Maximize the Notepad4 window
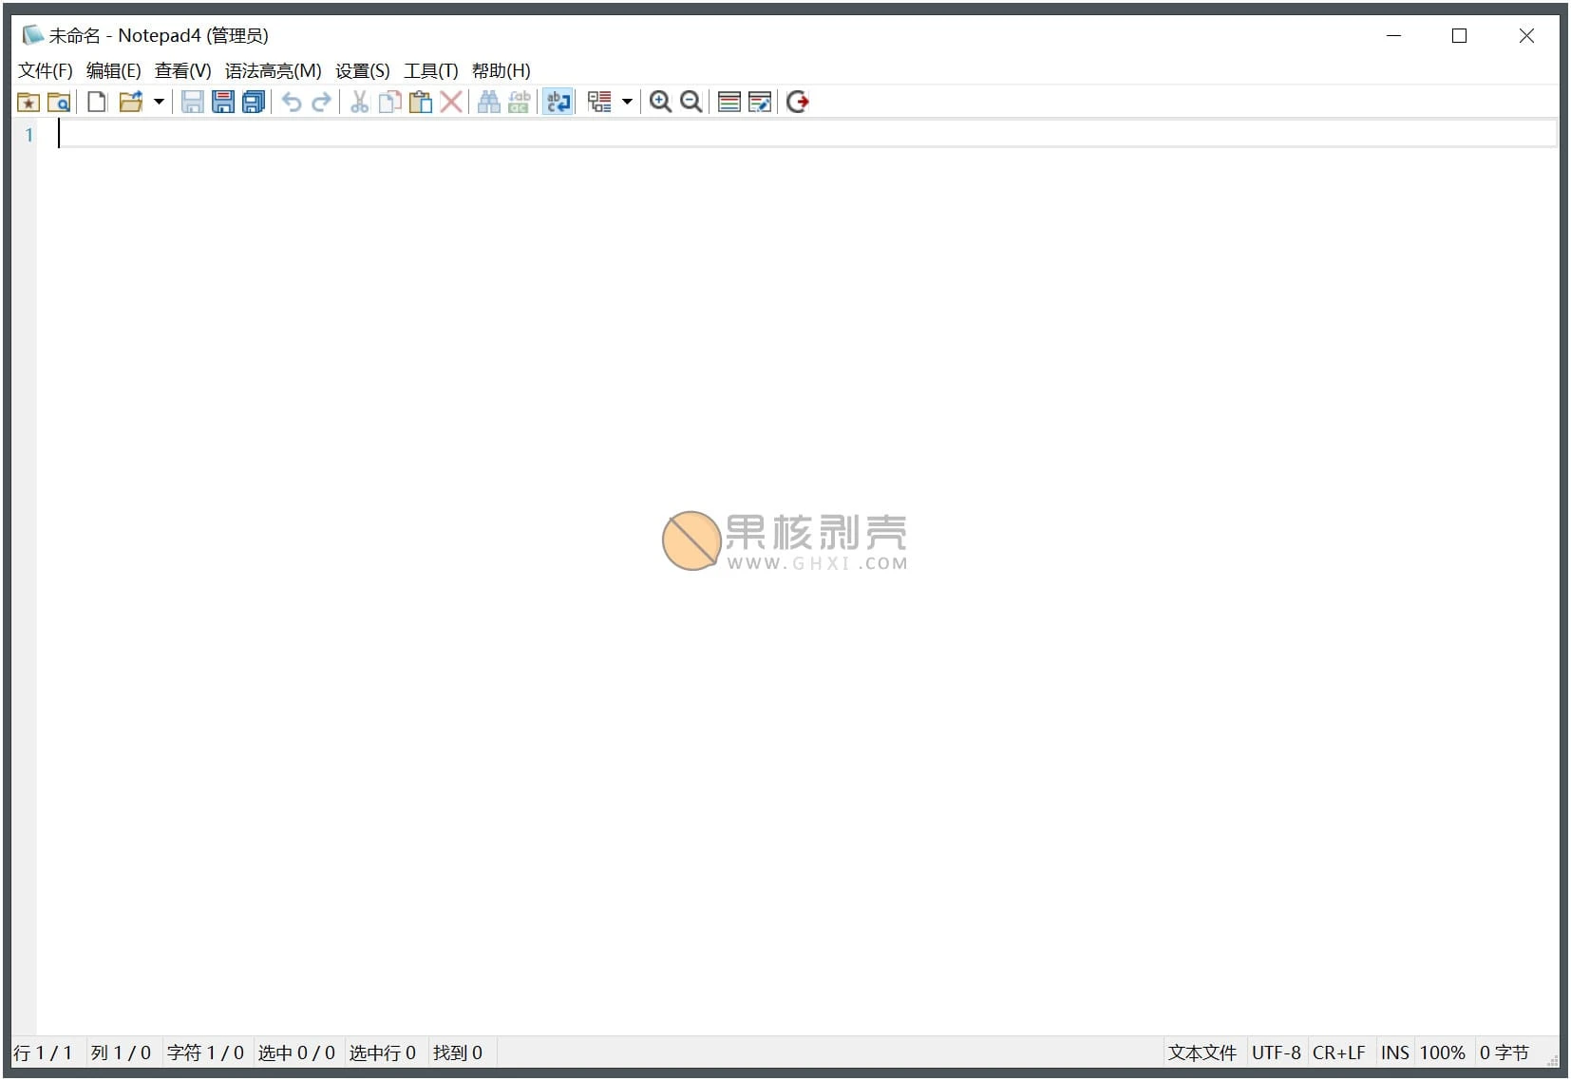This screenshot has height=1081, width=1571. click(x=1460, y=36)
